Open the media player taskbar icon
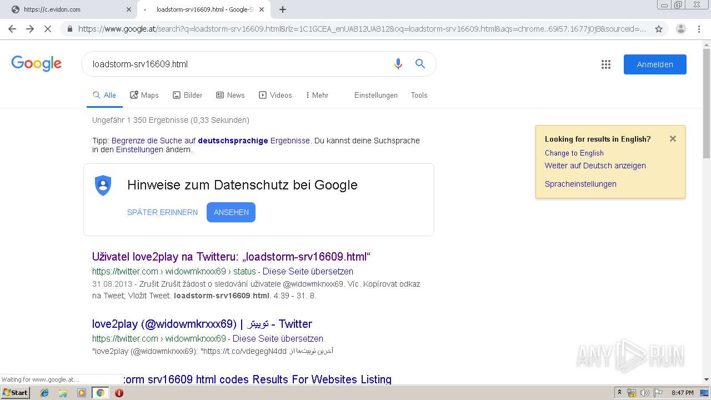711x400 pixels. (82, 393)
